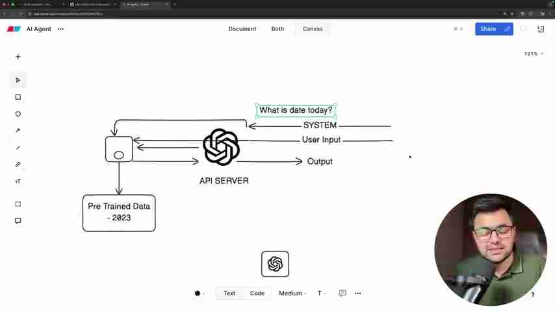Open the help question mark button
Viewport: 555px width, 311px height.
point(533,294)
